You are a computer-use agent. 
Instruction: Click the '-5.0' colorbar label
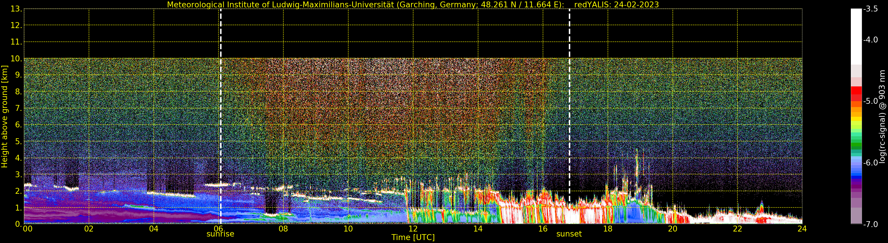(x=871, y=101)
